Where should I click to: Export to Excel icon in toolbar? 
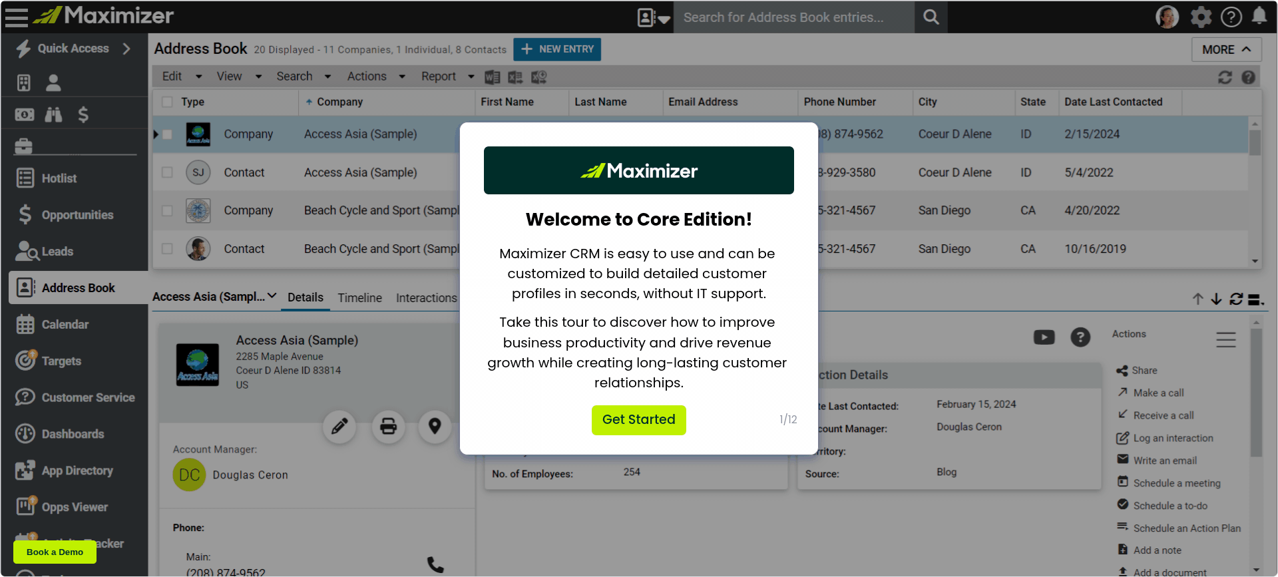point(515,77)
